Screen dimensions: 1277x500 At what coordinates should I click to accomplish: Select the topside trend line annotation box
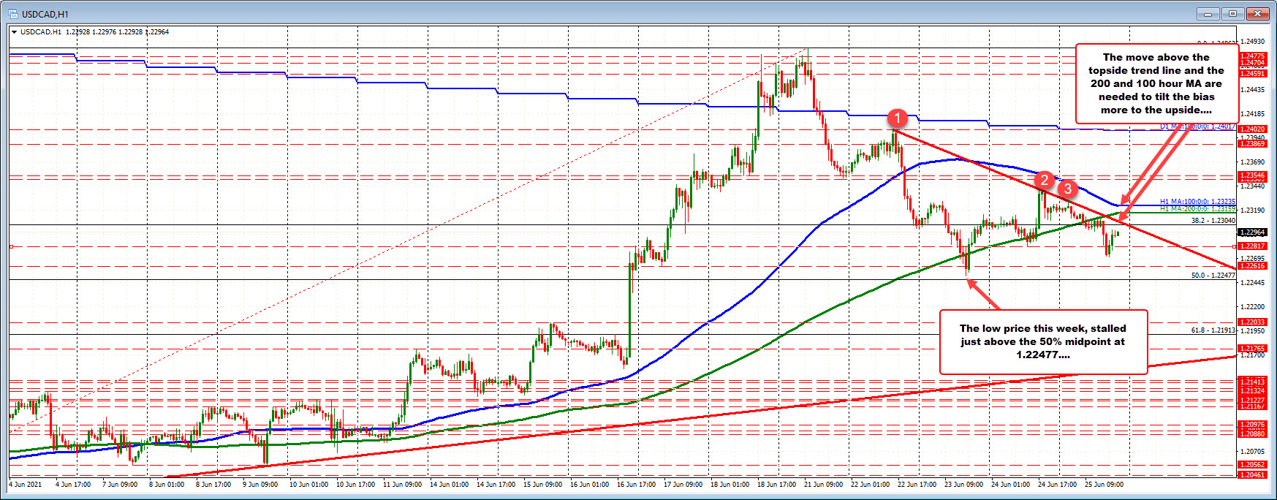1156,83
